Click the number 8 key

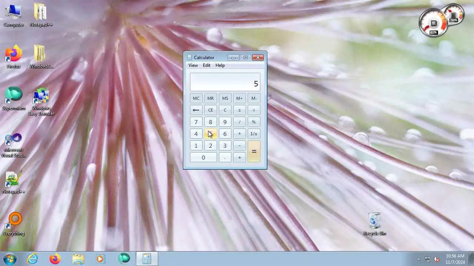[210, 122]
